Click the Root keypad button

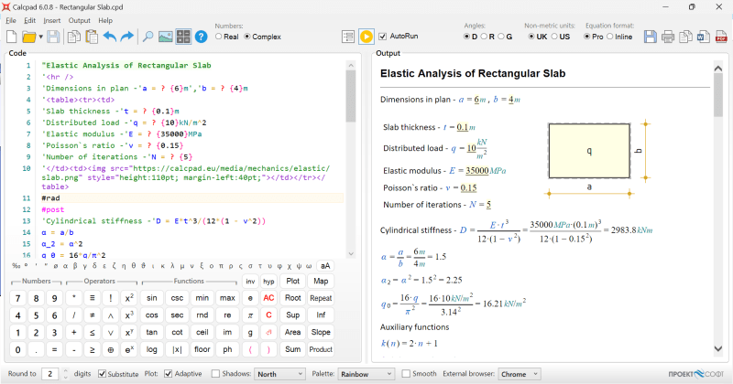(x=292, y=298)
